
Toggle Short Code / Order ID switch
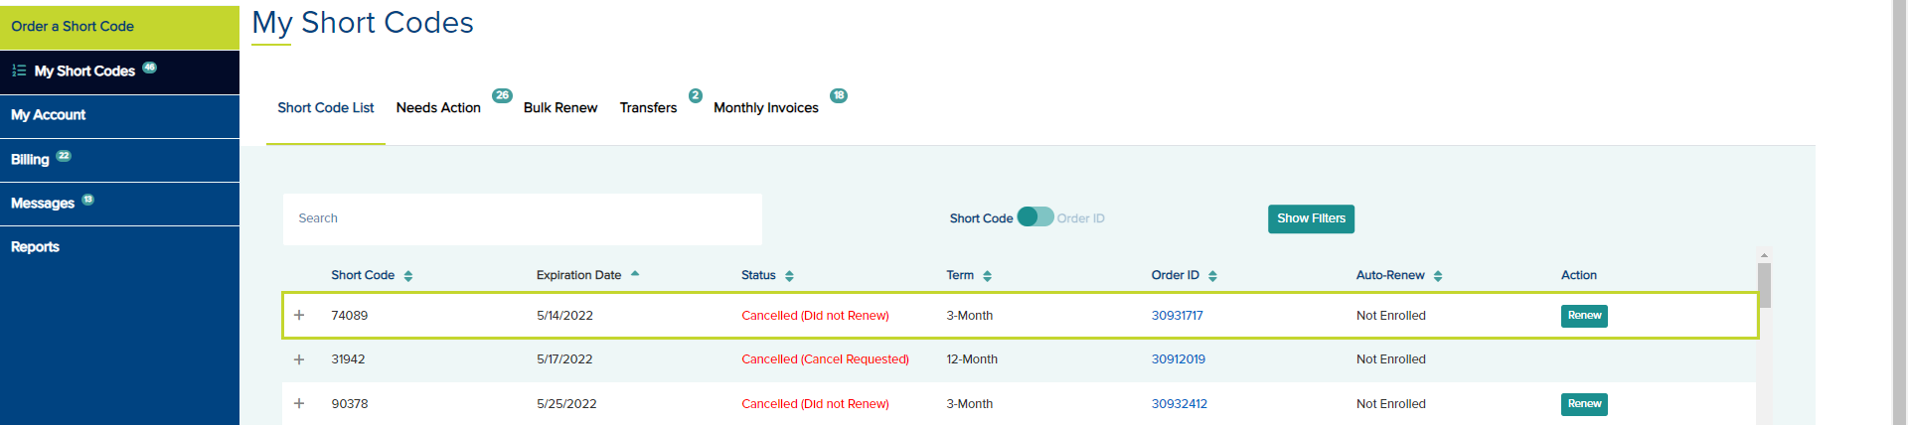point(1034,217)
